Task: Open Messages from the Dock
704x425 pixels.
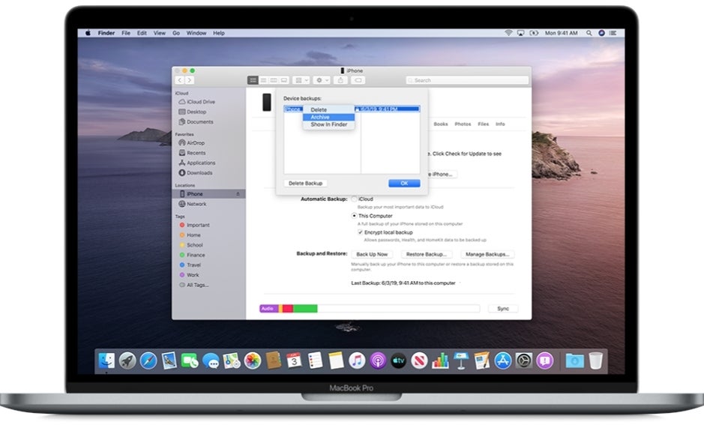Action: click(211, 361)
